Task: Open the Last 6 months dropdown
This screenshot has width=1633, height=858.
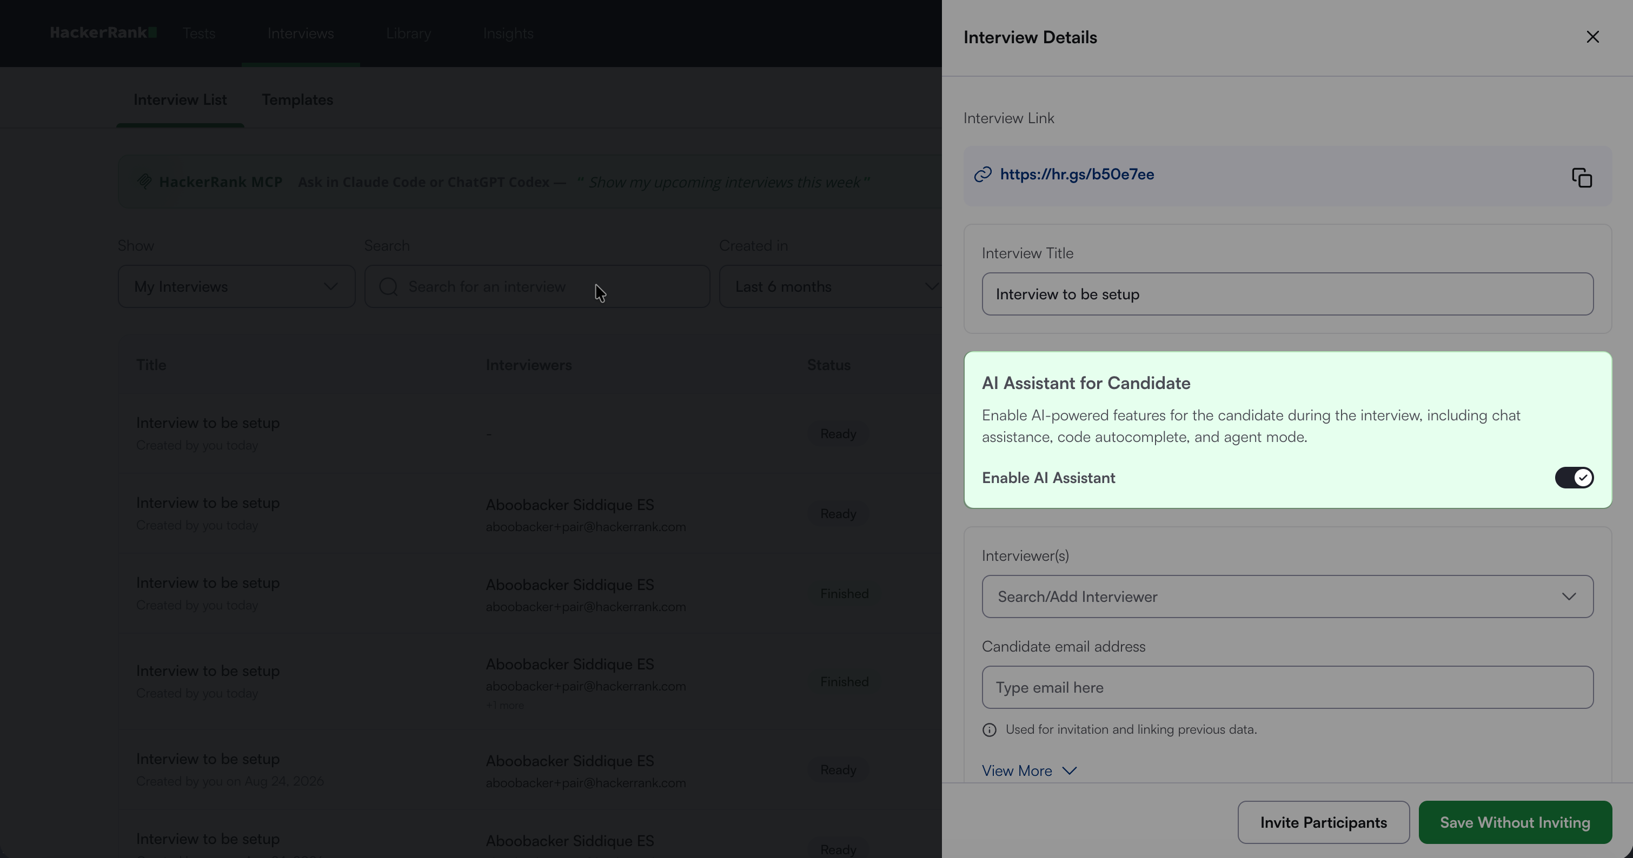Action: pos(831,287)
